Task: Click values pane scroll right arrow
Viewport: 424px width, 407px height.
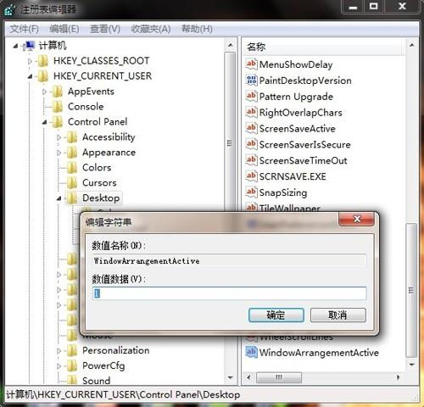Action: pos(398,377)
